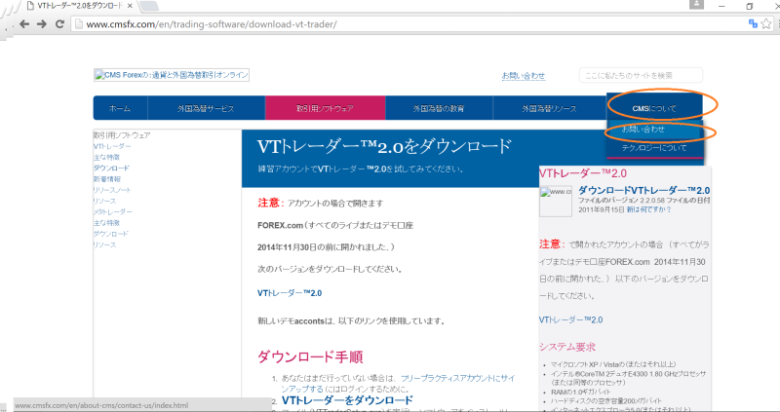
Task: Click the VTトレーダー™2.0をダウンロード banner heading
Action: (384, 146)
